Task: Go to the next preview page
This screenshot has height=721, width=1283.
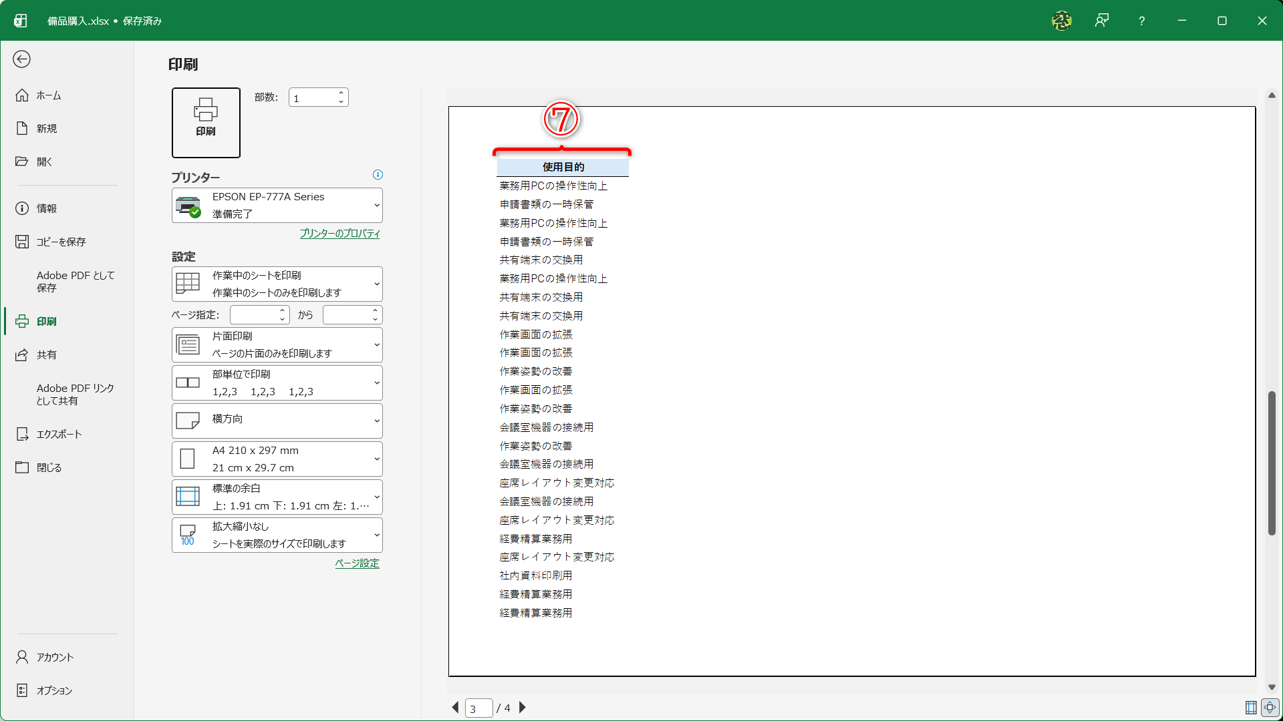Action: click(x=523, y=708)
